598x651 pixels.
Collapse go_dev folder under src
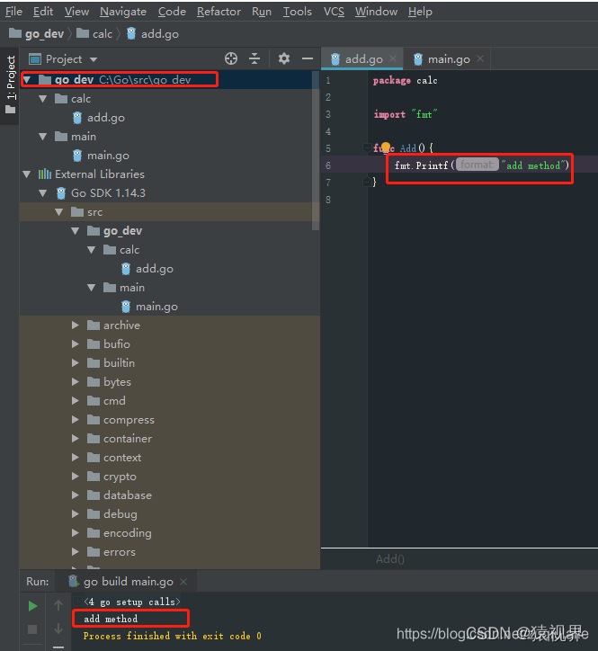pos(76,231)
